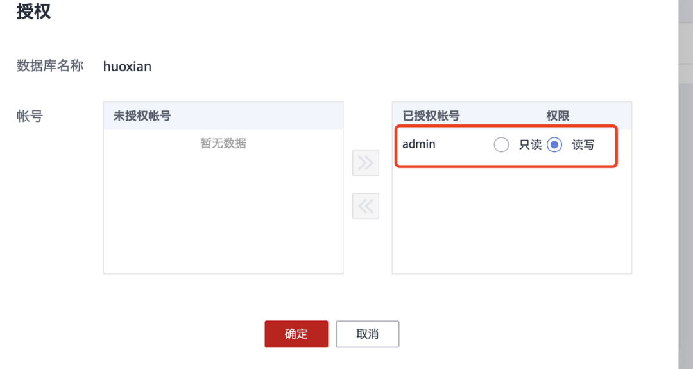693x369 pixels.
Task: Click the 暂无数据 placeholder text
Action: (223, 143)
